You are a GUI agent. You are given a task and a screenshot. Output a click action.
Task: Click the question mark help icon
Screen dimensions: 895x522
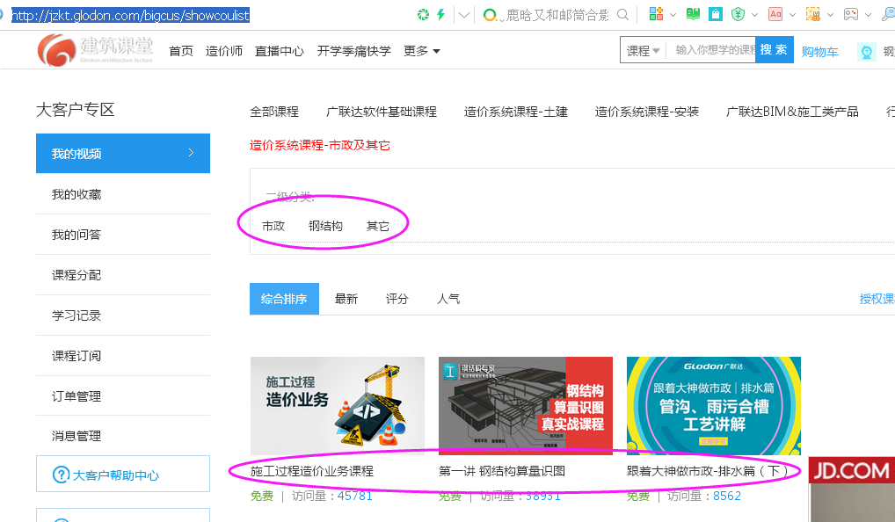point(61,475)
